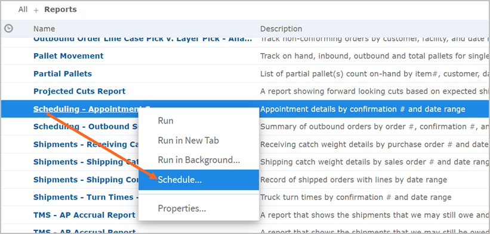Click the All breadcrumb link
The width and height of the screenshot is (490, 234).
pyautogui.click(x=23, y=10)
